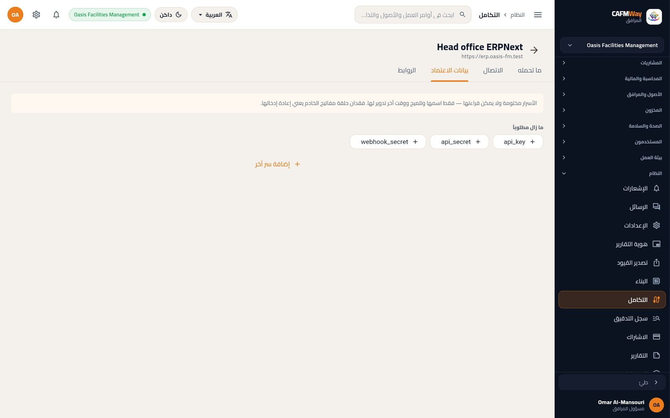670x418 pixels.
Task: Add another secret إضافة سر آخر
Action: [x=277, y=164]
